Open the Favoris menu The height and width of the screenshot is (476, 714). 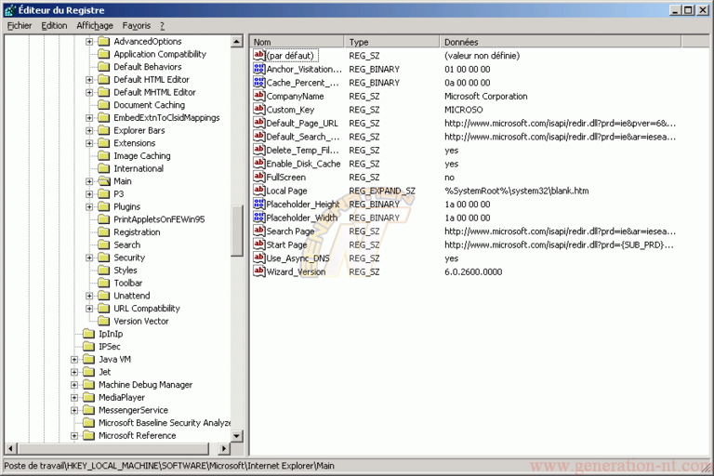[136, 25]
